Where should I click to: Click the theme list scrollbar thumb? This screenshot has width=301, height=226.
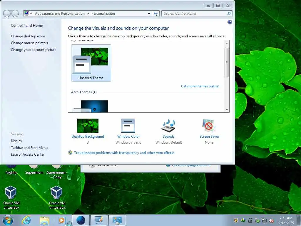(227, 62)
